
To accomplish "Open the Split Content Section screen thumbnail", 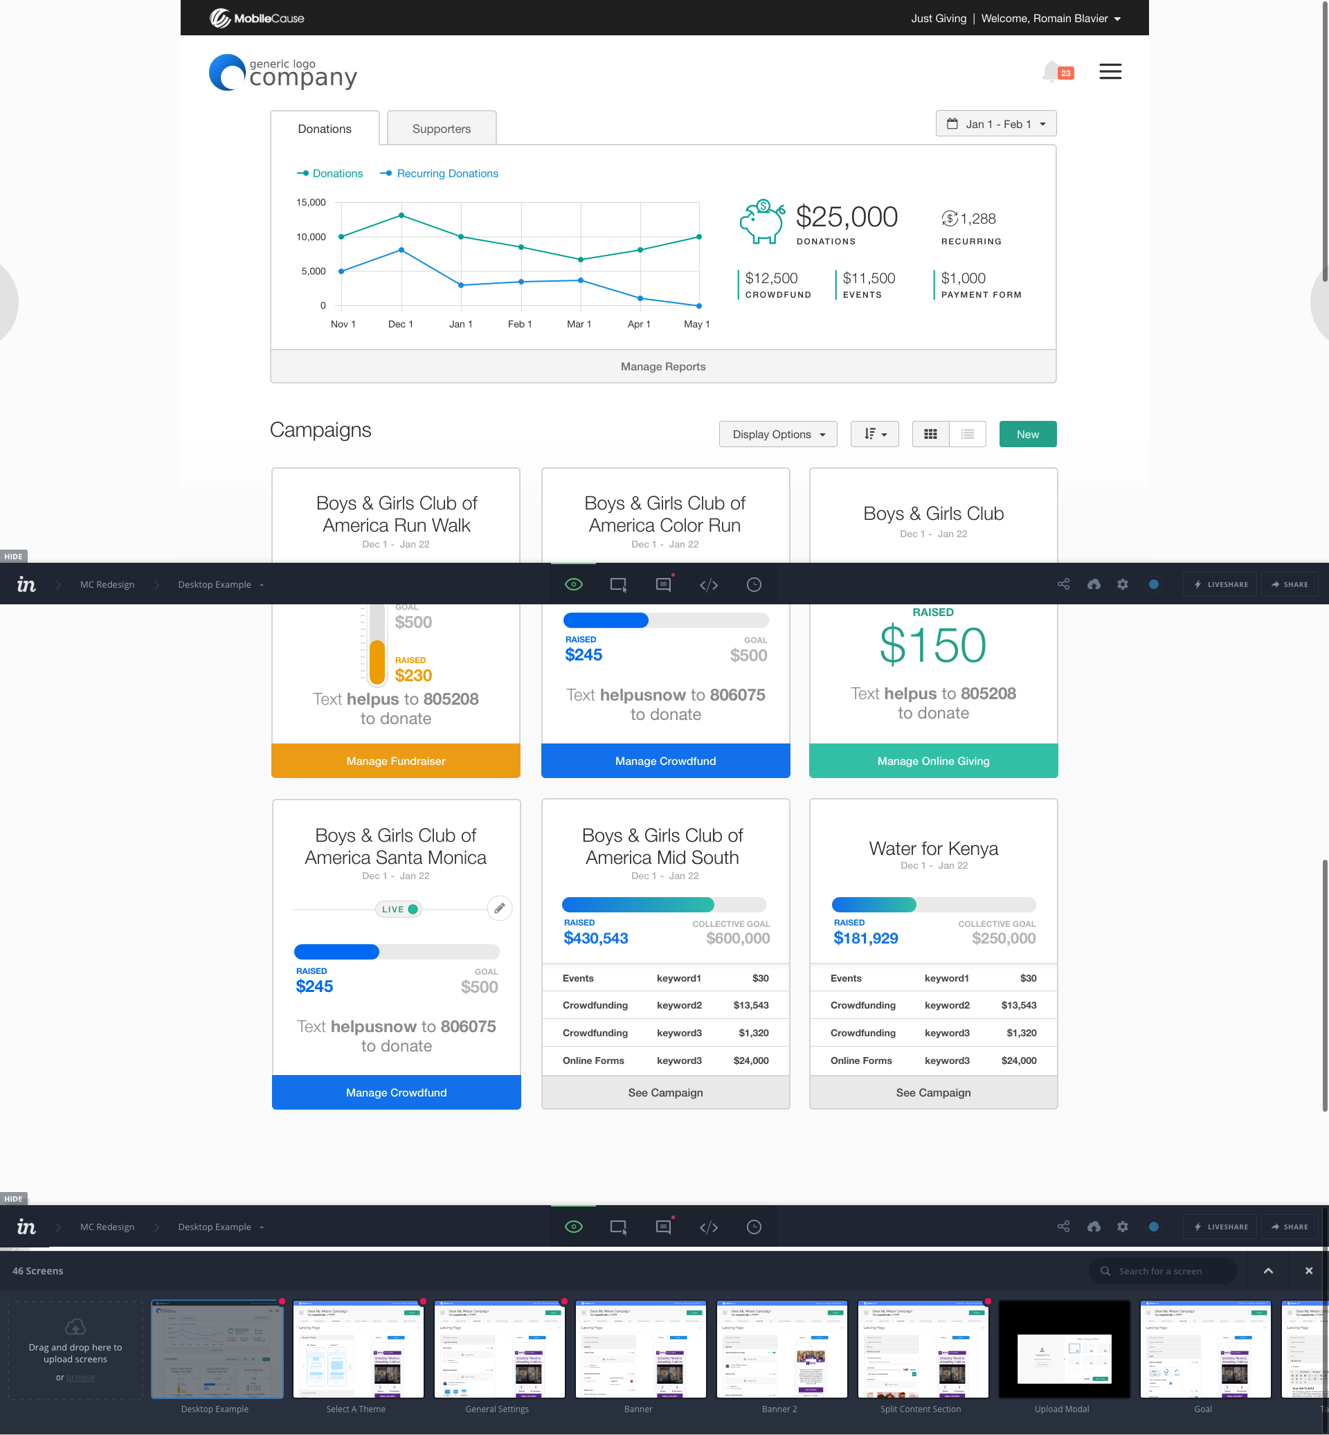I will coord(923,1348).
